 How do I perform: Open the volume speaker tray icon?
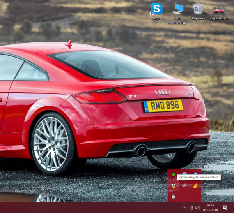(x=198, y=208)
